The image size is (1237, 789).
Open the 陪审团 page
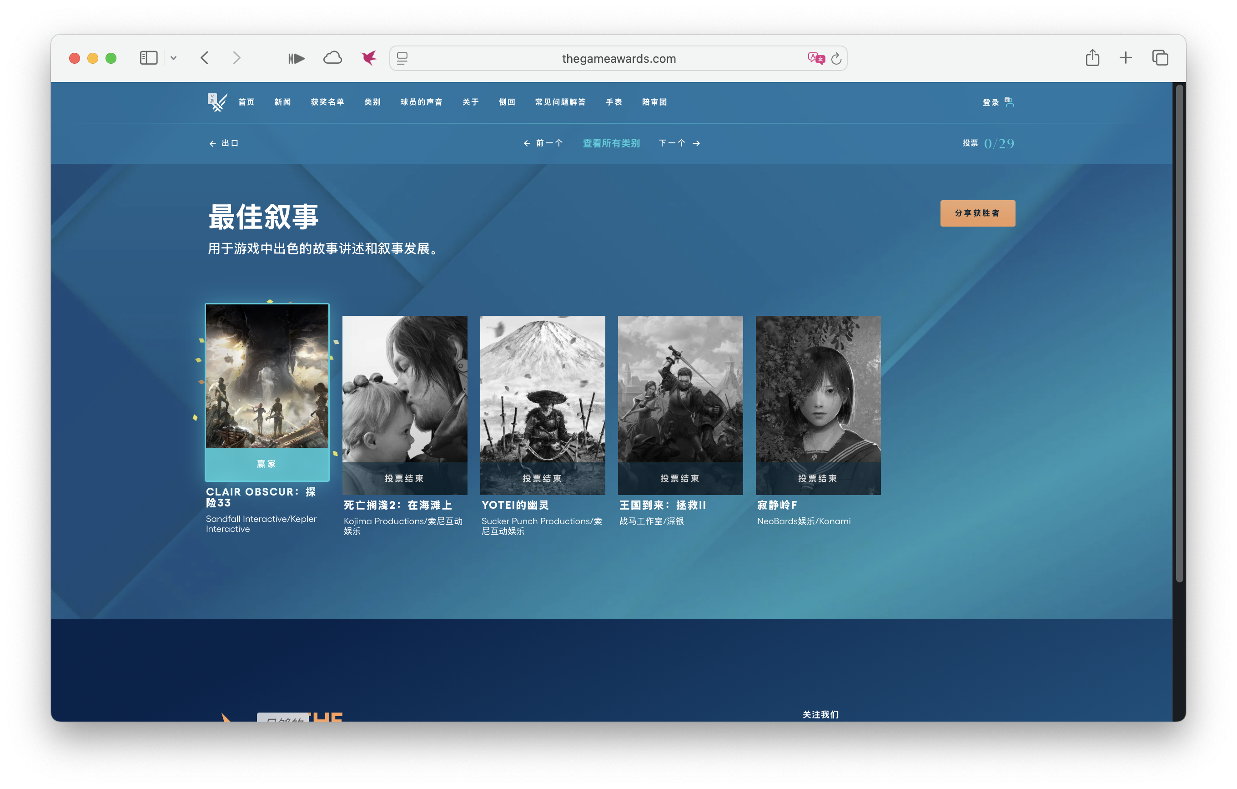[654, 102]
